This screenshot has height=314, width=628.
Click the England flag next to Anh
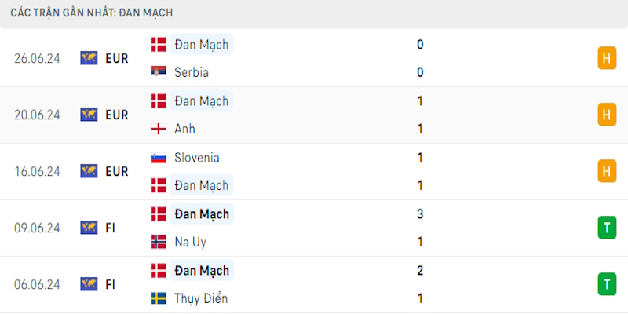click(x=159, y=129)
